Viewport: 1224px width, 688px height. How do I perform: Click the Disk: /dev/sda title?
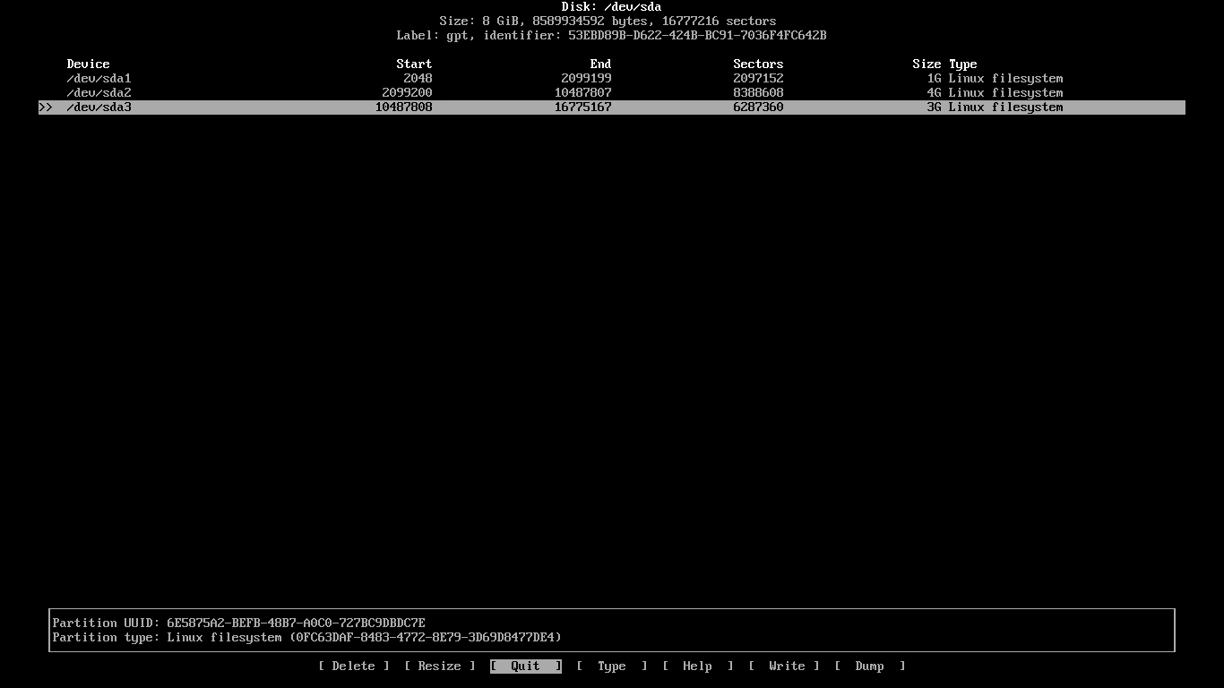(x=611, y=6)
